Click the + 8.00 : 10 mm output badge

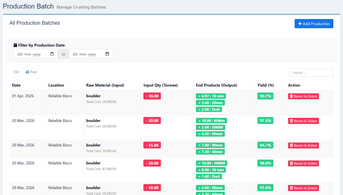point(211,170)
